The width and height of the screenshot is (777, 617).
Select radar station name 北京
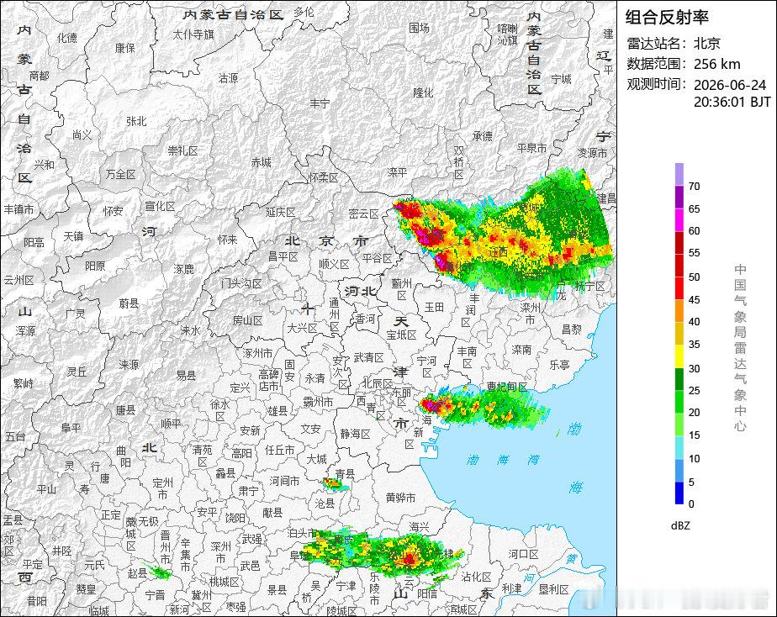(x=707, y=44)
